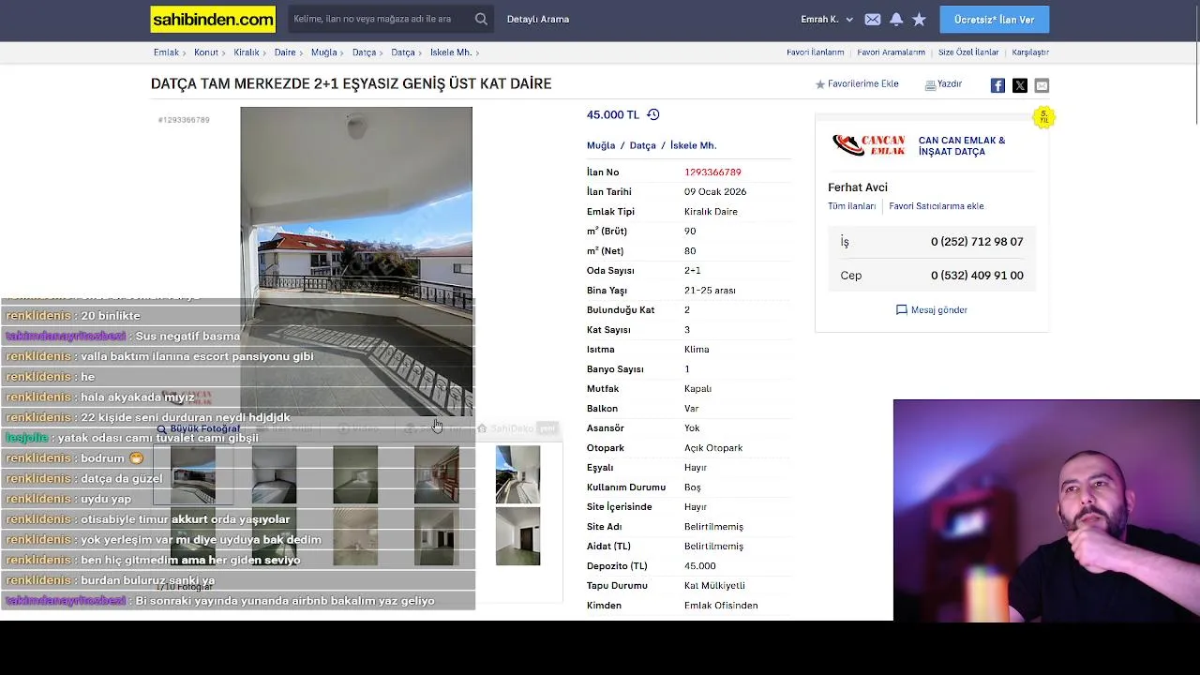This screenshot has height=675, width=1200.
Task: Open Favori İlanlarım link
Action: point(816,52)
